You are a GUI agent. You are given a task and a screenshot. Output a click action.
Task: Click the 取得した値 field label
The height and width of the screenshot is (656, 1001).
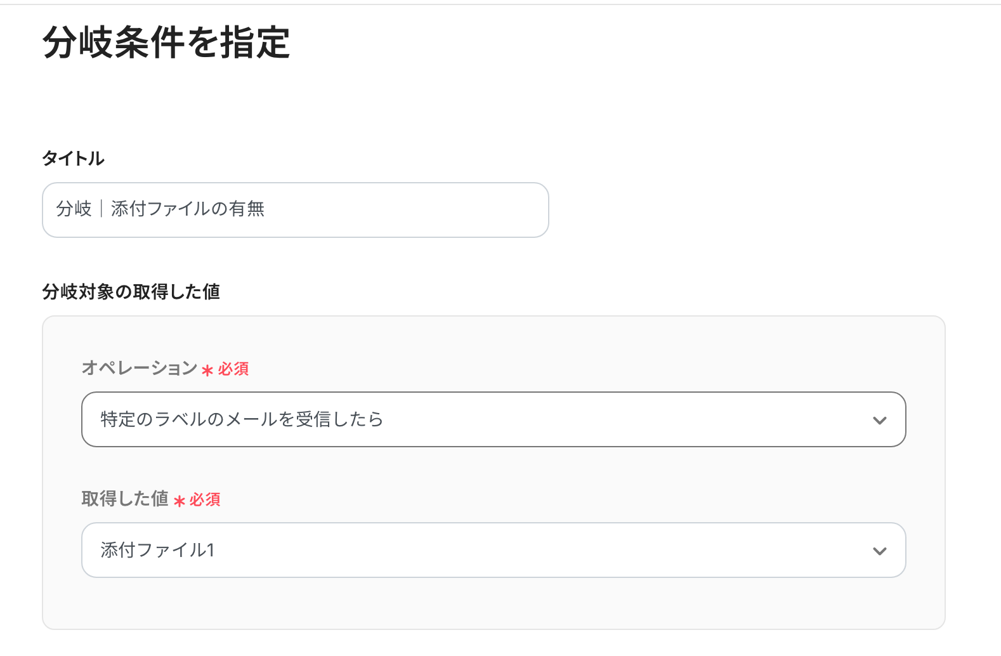(125, 499)
